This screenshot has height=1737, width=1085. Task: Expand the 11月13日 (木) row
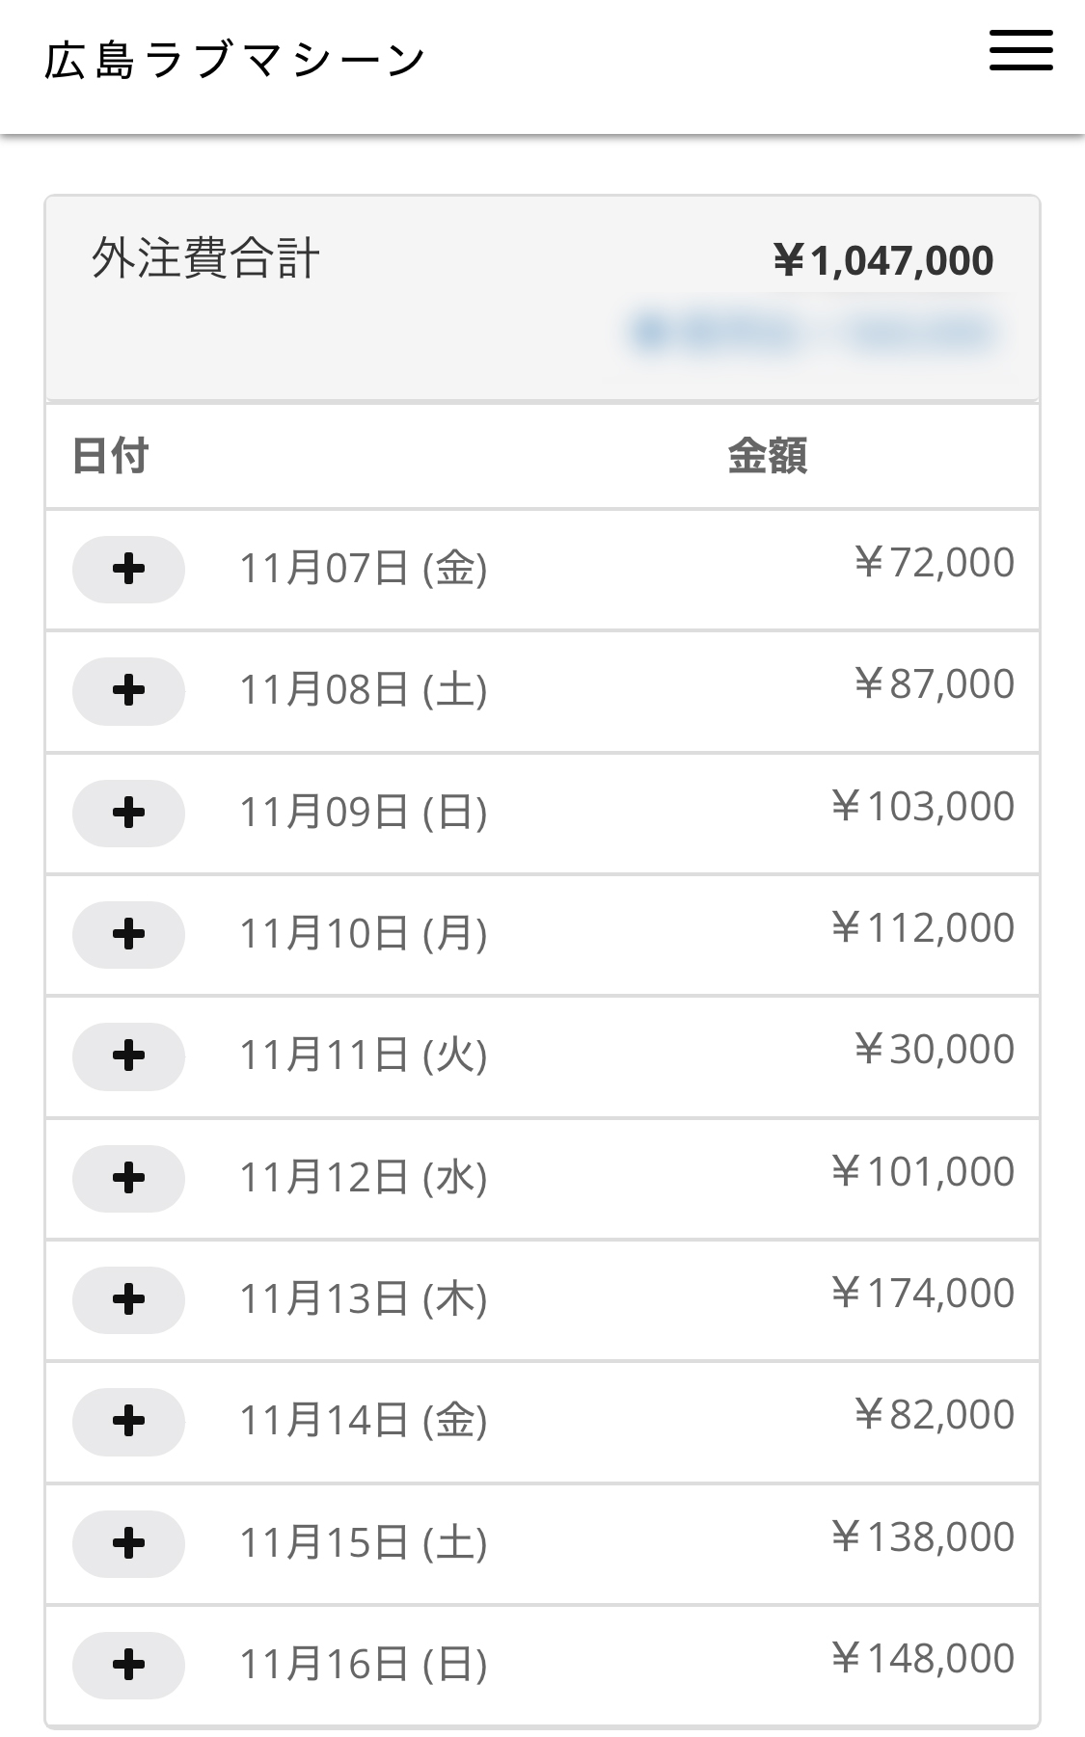(128, 1300)
